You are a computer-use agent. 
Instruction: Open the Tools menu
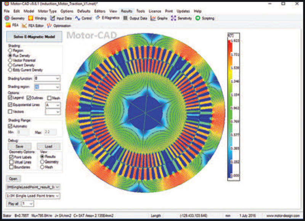(x=141, y=11)
